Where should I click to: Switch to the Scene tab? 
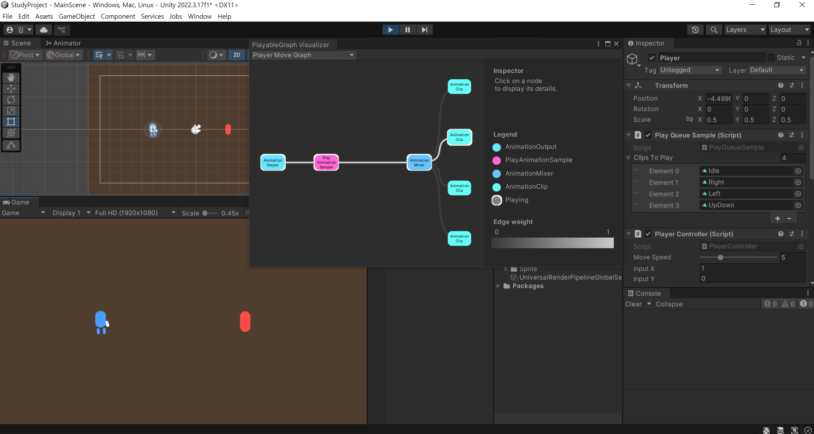click(17, 43)
